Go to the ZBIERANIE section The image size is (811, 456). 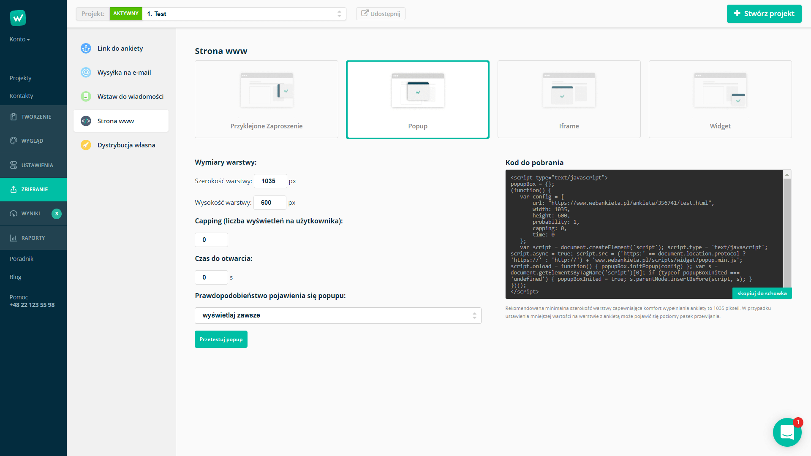coord(33,189)
